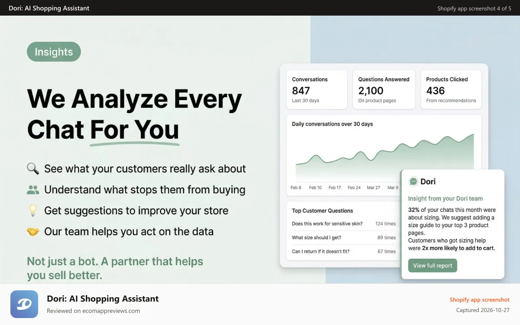Screen dimensions: 520x325
Task: Click the "89 times" count
Action: (x=387, y=237)
